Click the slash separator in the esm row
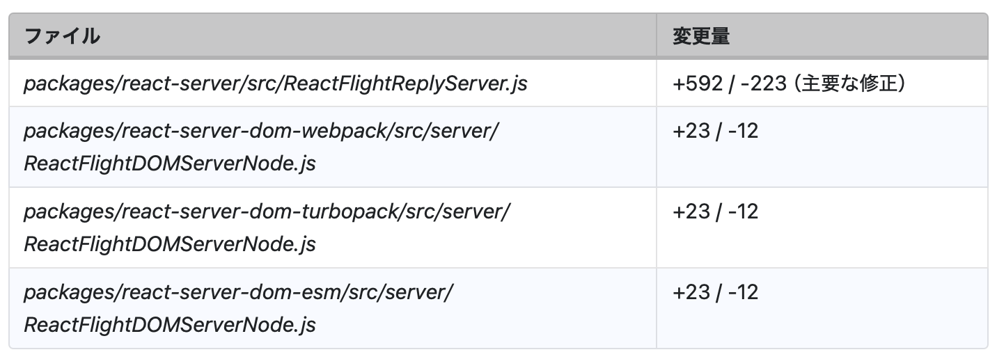The height and width of the screenshot is (359, 997). point(718,292)
